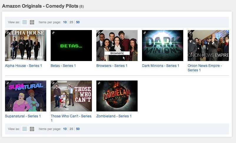Screen dimensions: 236x143
Task: Click the 'Items per page:' label in bottom bar
Action: tap(50, 129)
